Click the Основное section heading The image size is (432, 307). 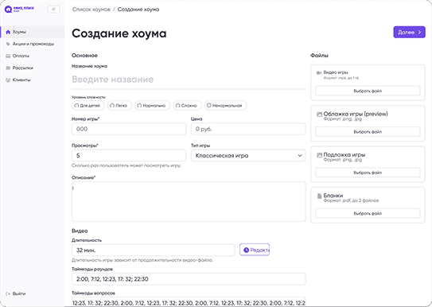click(x=84, y=56)
